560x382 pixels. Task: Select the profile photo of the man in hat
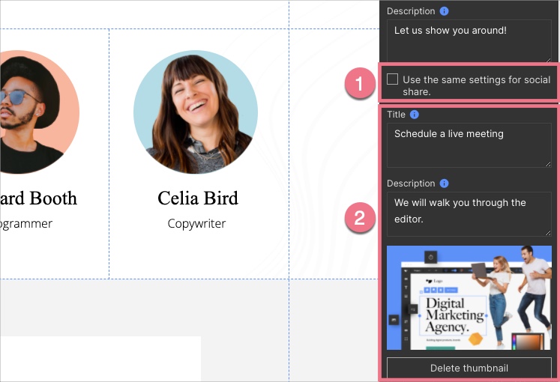point(34,112)
